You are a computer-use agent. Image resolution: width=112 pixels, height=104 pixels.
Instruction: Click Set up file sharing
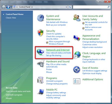pos(54,55)
